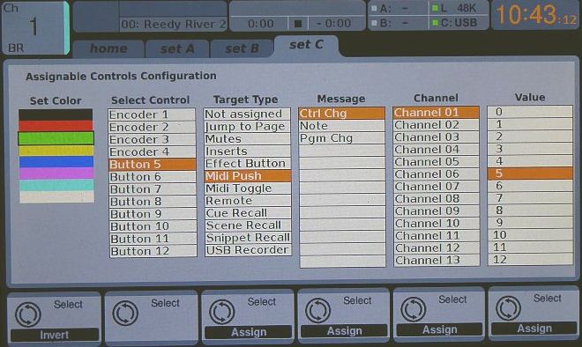Viewport: 582px width, 347px height.
Task: Choose Mutes target type
Action: [x=247, y=139]
